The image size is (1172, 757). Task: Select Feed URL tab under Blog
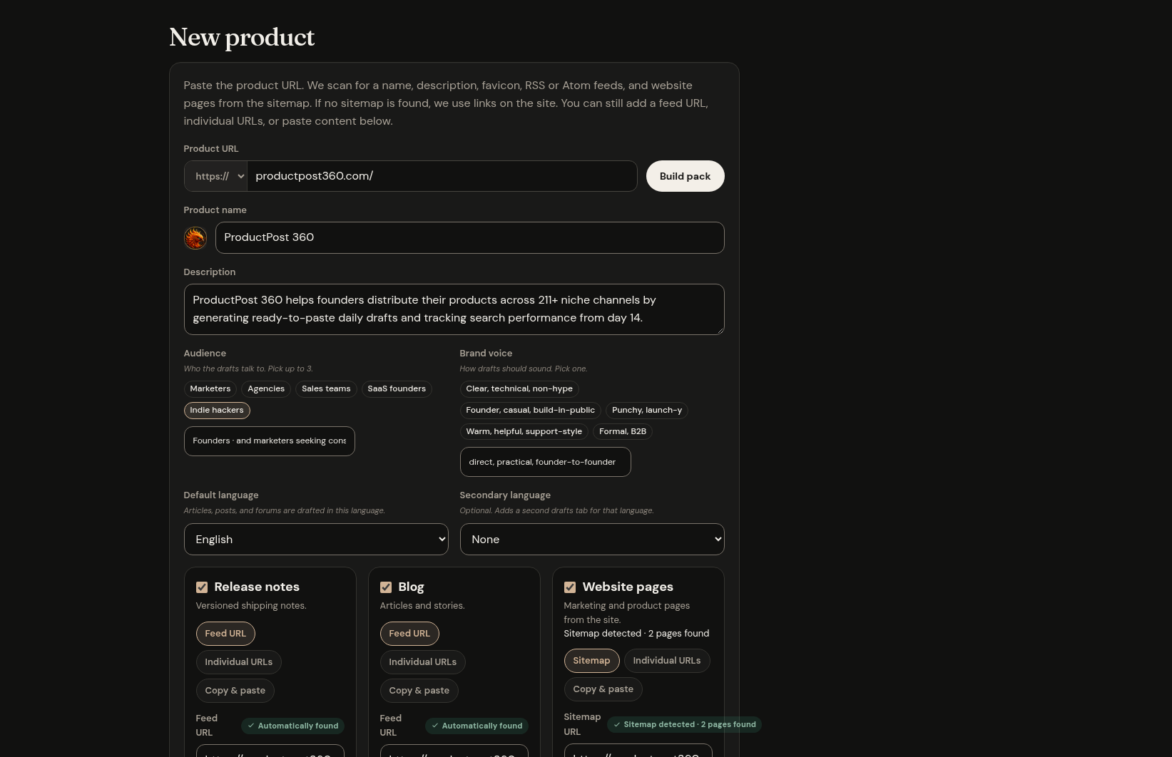(x=409, y=634)
